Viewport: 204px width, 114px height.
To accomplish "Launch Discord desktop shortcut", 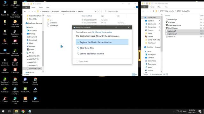I will pos(25,80).
